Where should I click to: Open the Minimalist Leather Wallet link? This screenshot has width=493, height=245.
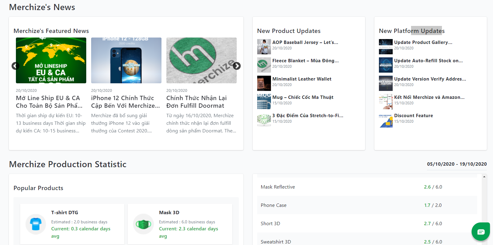coord(302,79)
